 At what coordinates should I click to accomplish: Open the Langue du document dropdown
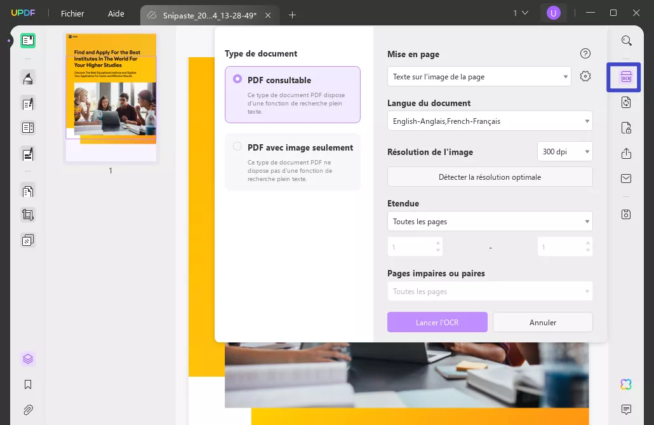[x=490, y=121]
